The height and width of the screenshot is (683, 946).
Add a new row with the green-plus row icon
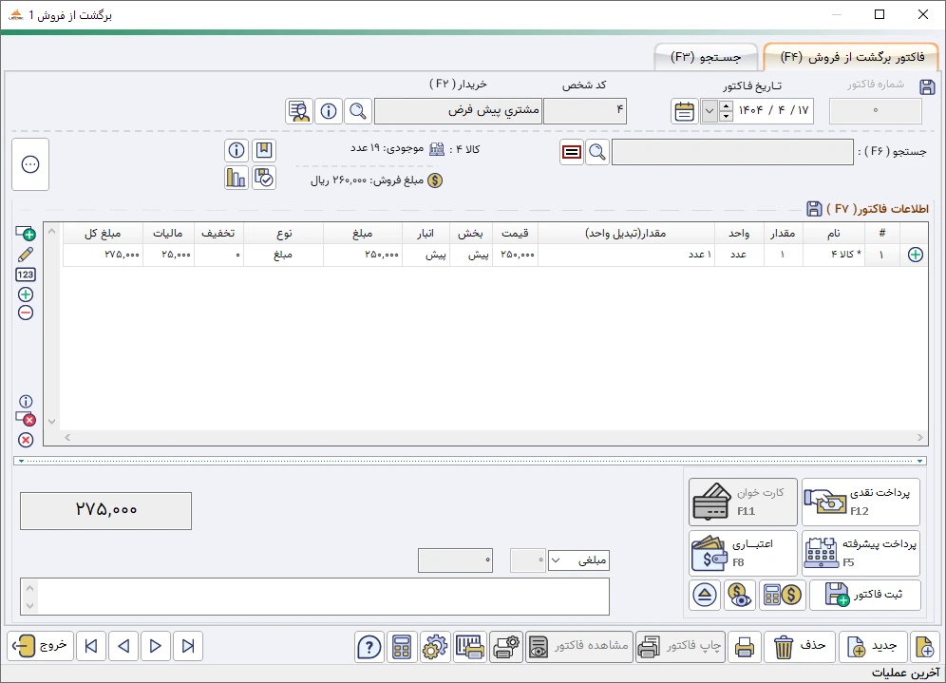26,234
